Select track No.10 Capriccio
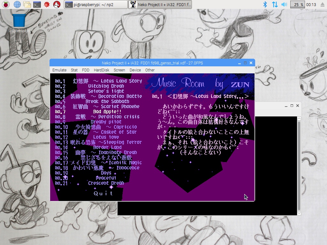327x245 pixels. (x=96, y=127)
